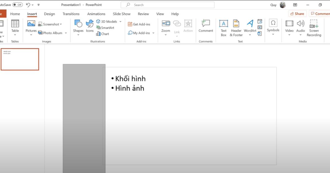
Task: Insert a Table from the ribbon
Action: [x=15, y=27]
